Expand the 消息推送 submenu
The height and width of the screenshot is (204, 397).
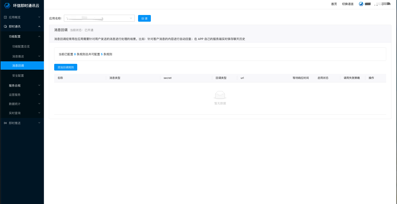tap(39, 56)
